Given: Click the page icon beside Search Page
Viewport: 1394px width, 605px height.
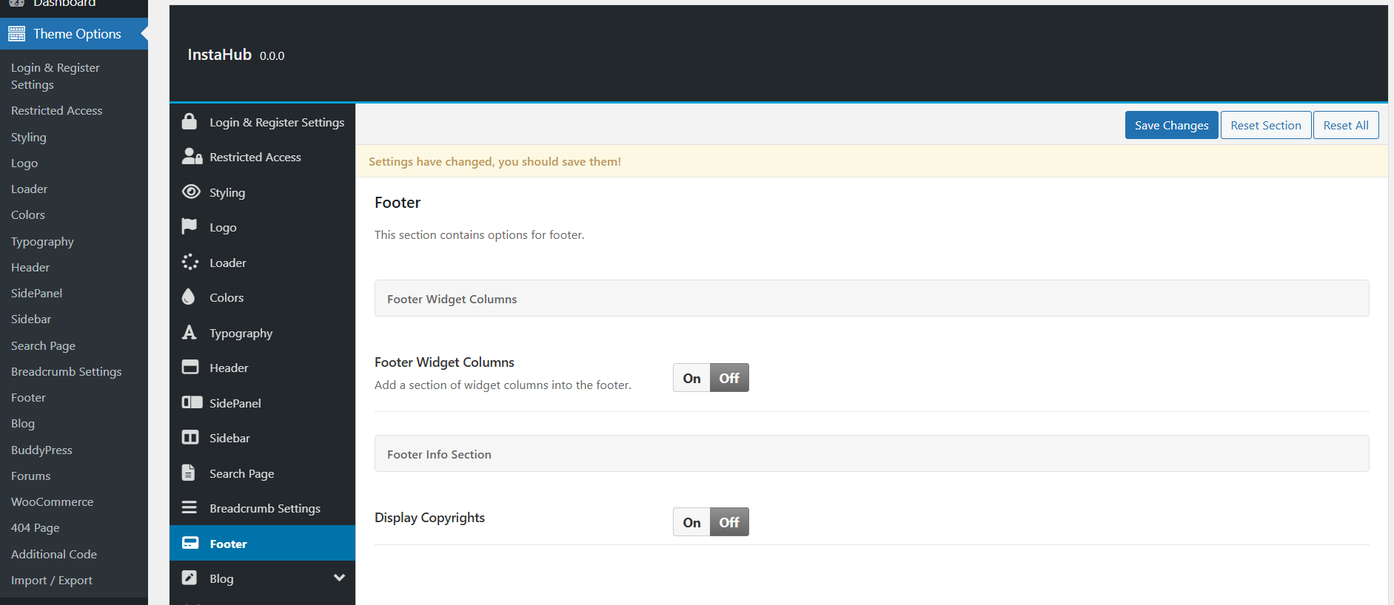Looking at the screenshot, I should [x=189, y=473].
